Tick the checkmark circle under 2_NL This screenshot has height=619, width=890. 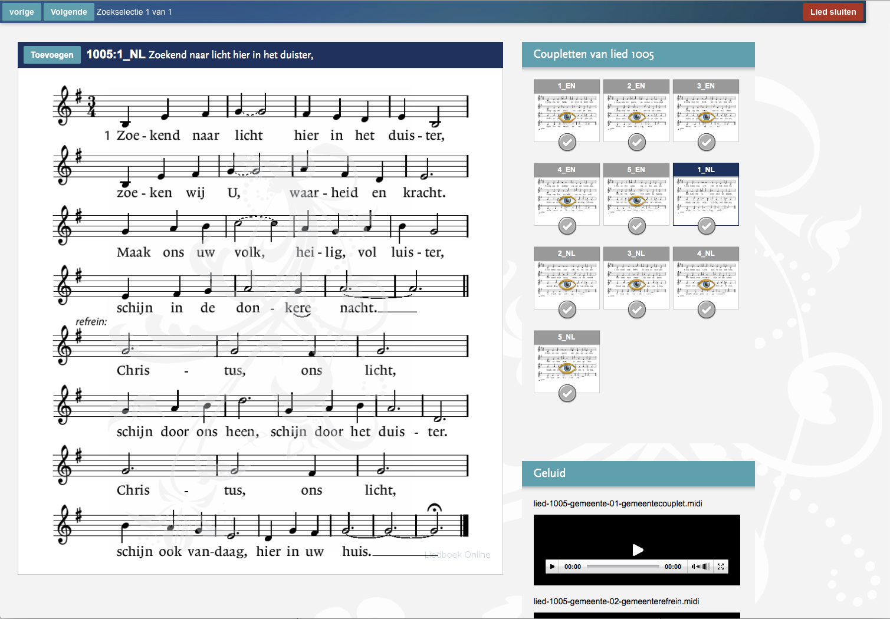click(x=567, y=309)
